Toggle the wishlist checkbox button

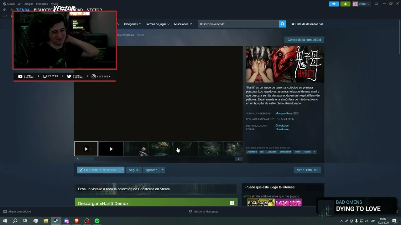point(99,170)
